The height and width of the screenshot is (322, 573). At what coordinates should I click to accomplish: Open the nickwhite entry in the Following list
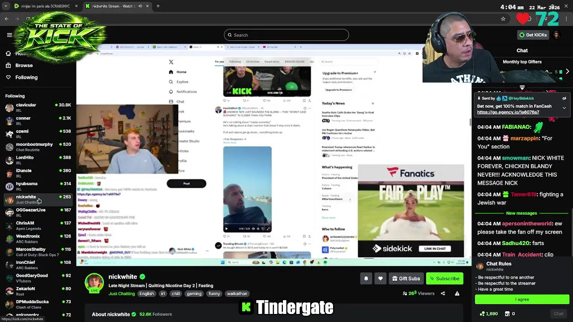(x=38, y=199)
